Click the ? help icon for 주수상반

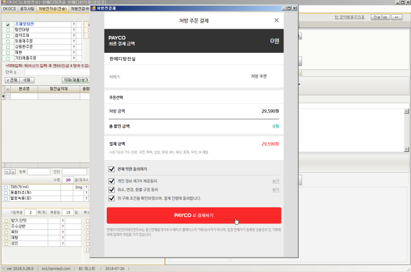63,226
